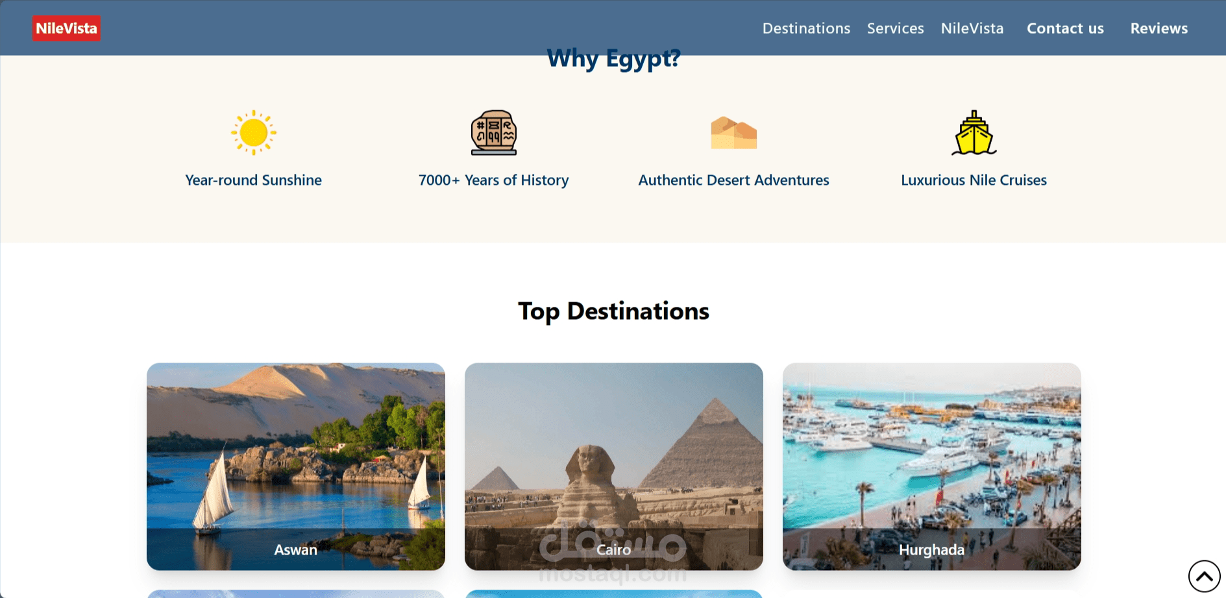Go to NileVista nav link
The height and width of the screenshot is (598, 1226).
tap(972, 29)
